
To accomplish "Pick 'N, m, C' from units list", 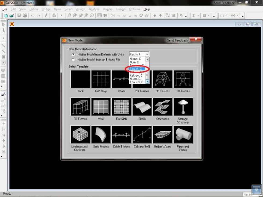I will [x=137, y=62].
